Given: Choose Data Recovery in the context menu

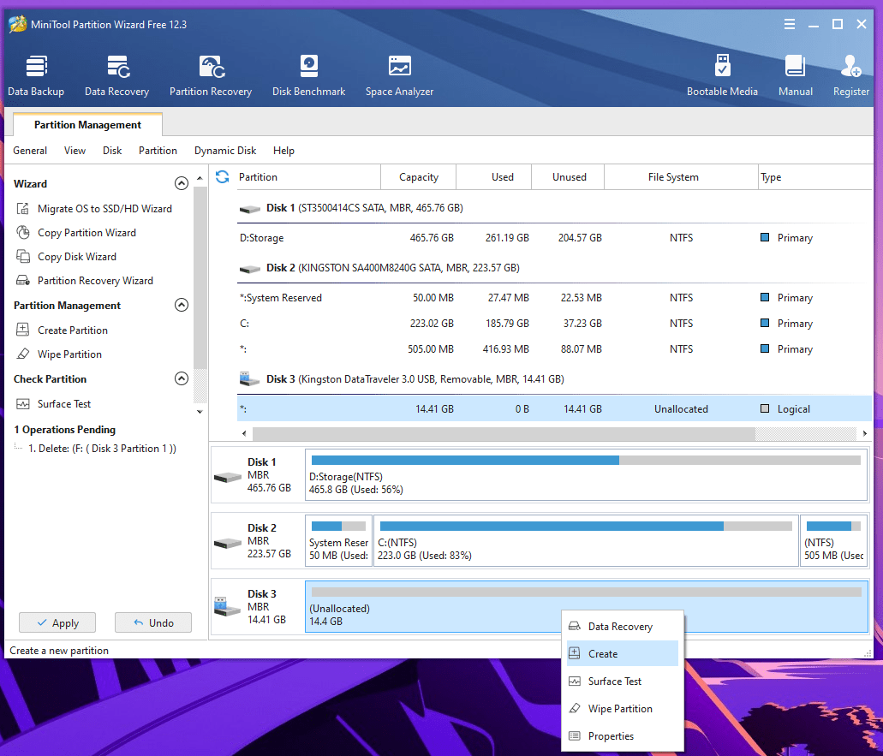Looking at the screenshot, I should click(x=623, y=627).
